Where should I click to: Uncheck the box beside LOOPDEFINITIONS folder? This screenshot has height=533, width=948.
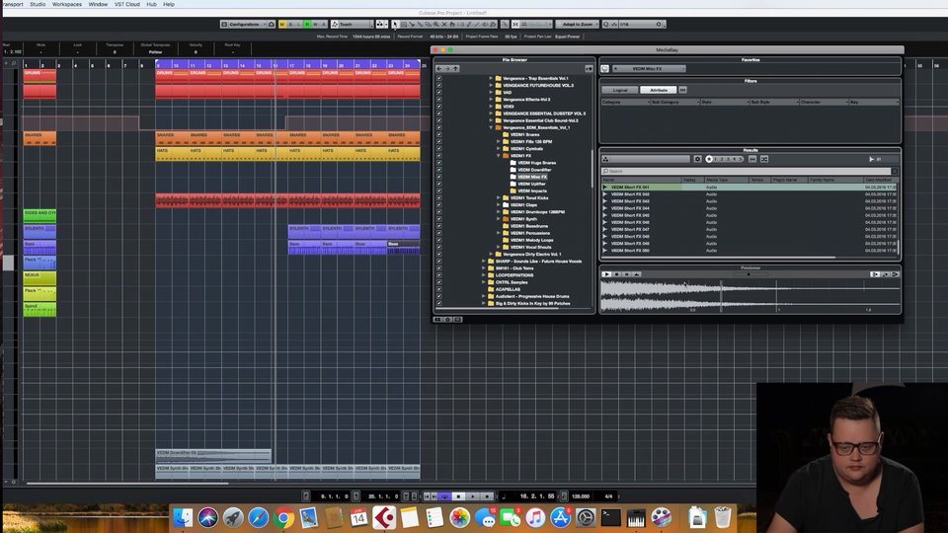(x=438, y=275)
